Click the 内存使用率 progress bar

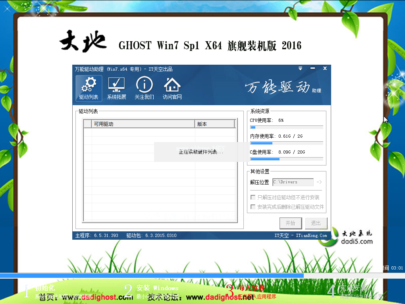pyautogui.click(x=287, y=143)
